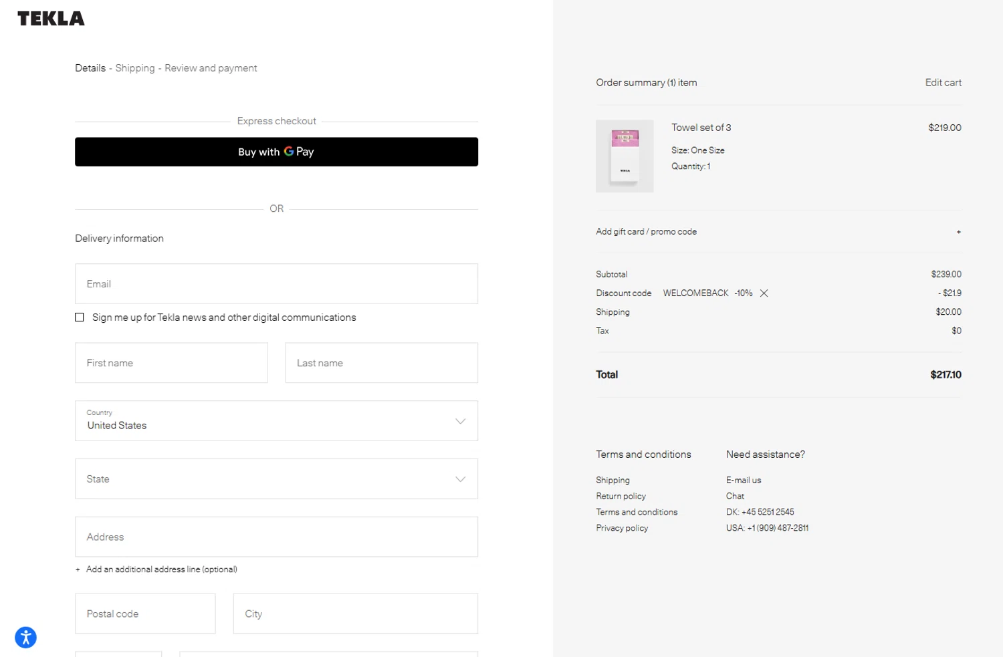This screenshot has height=657, width=1003.
Task: Click the Towel set of 3 title
Action: 701,128
